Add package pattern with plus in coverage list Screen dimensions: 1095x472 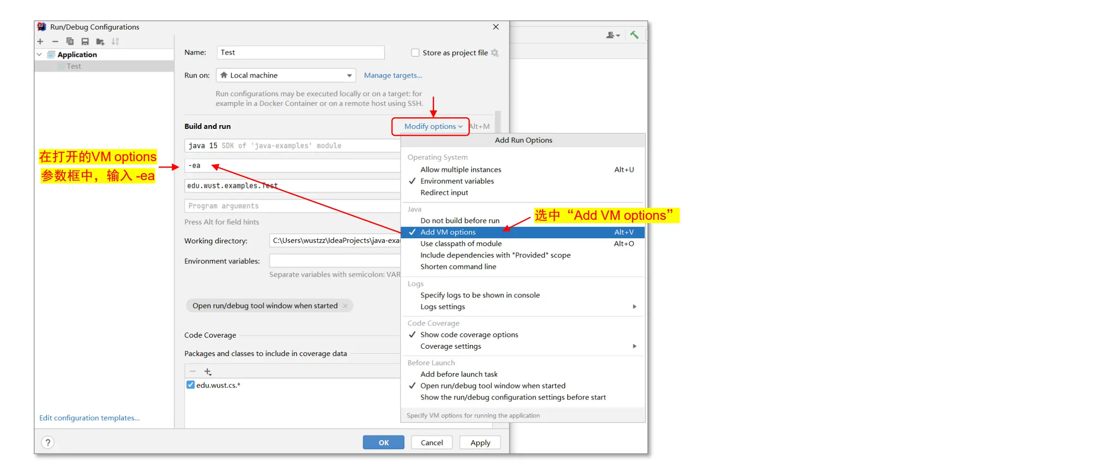click(x=208, y=372)
